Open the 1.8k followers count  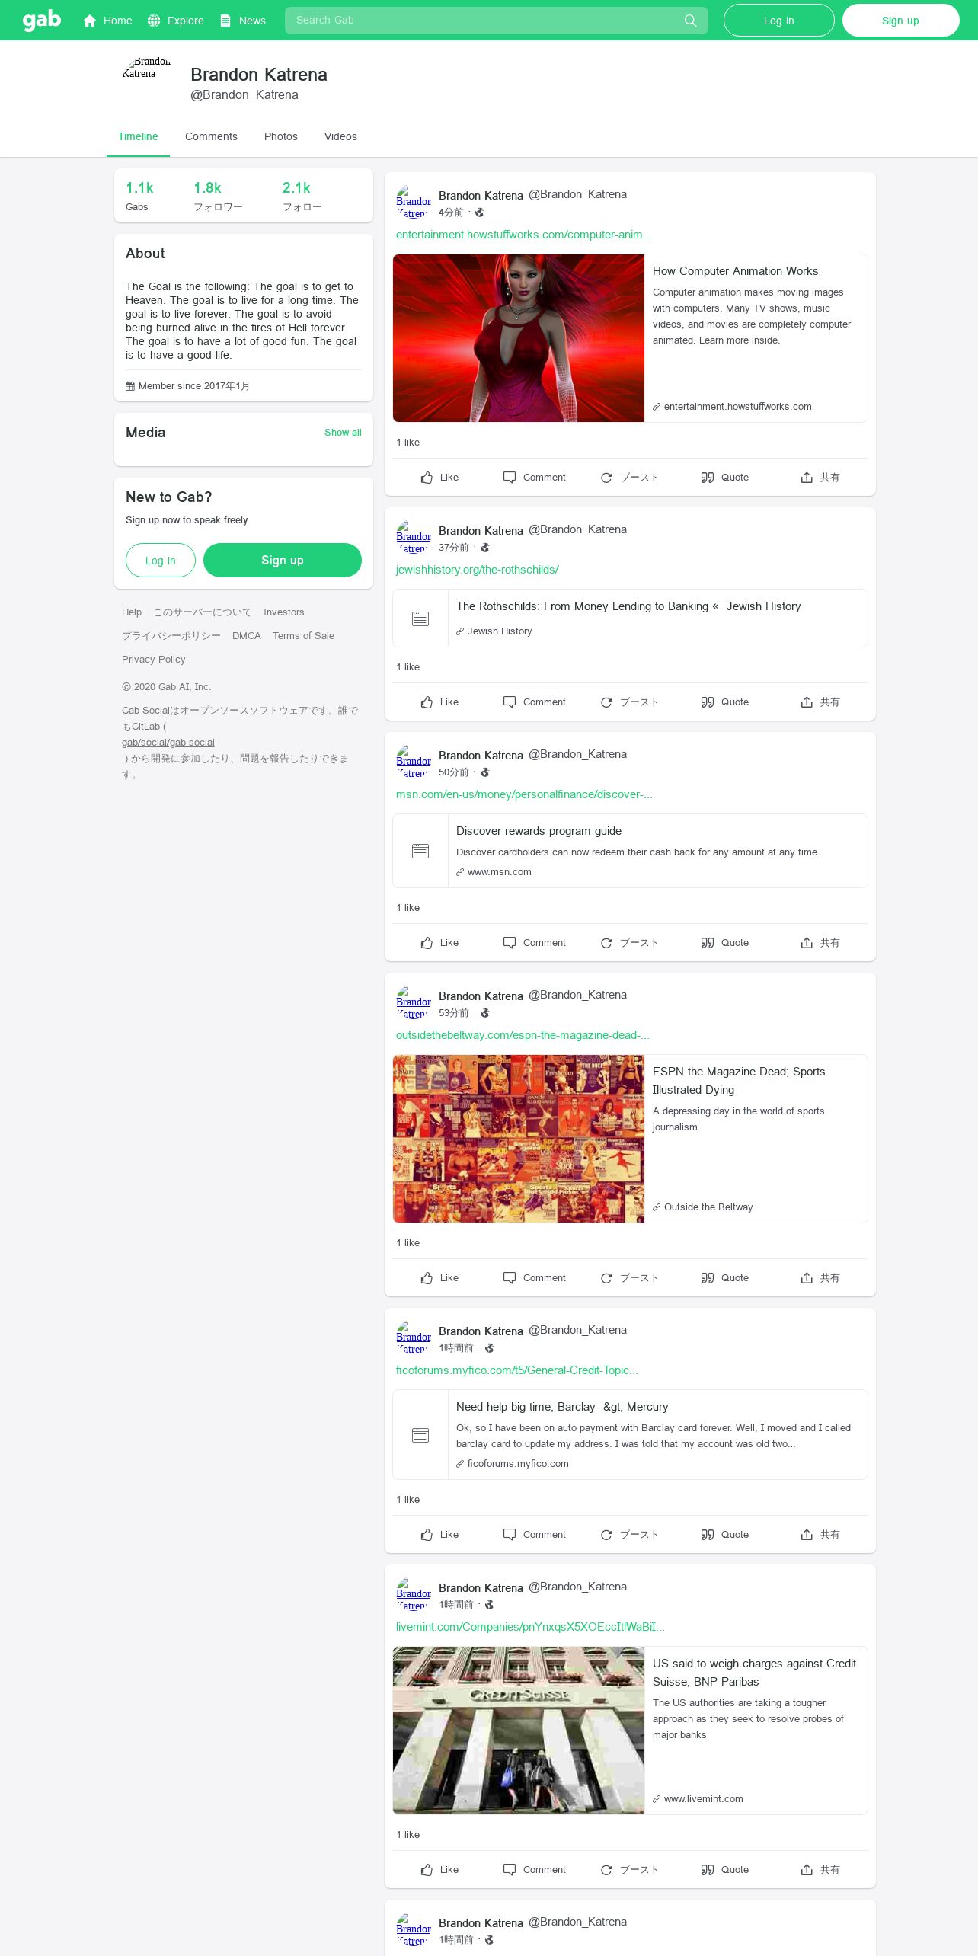coord(218,196)
